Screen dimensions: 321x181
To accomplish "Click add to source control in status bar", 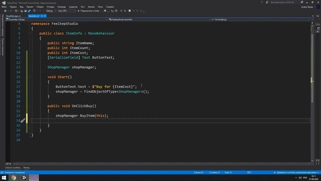I will pos(296,172).
